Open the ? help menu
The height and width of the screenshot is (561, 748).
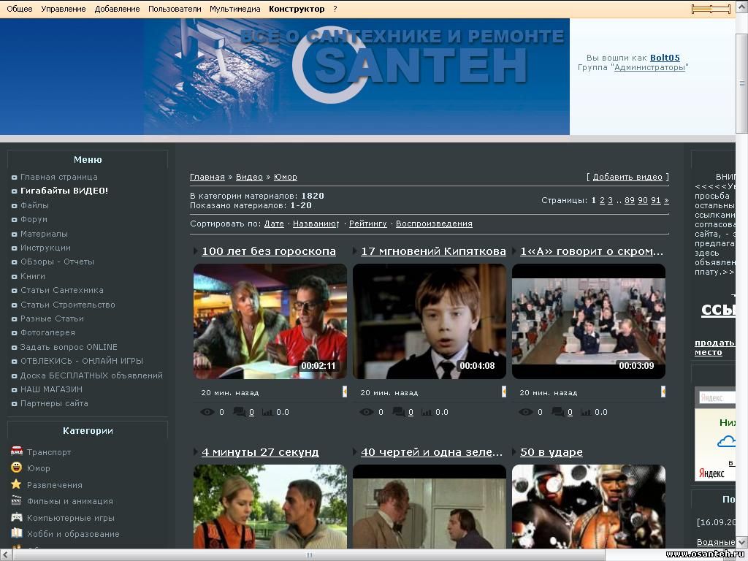(335, 9)
